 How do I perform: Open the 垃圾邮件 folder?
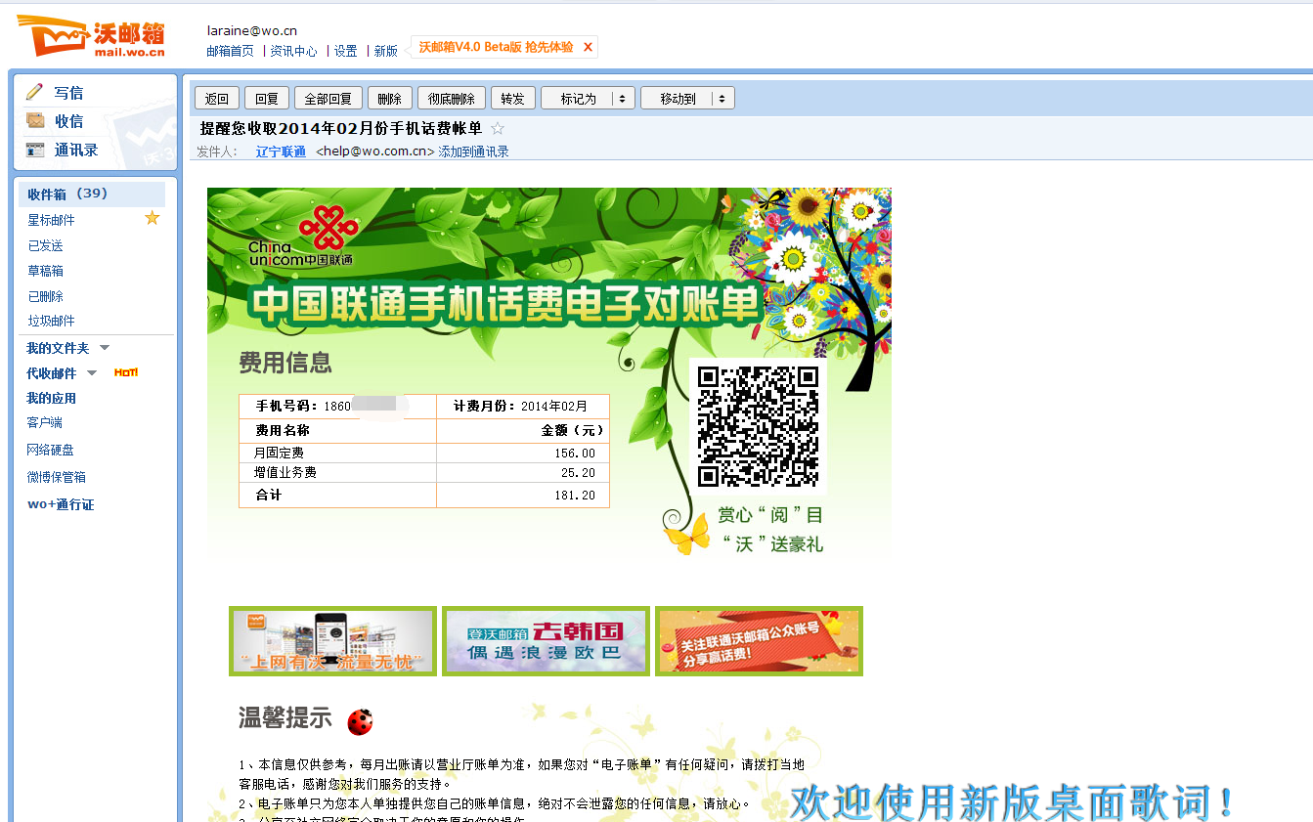[x=51, y=321]
